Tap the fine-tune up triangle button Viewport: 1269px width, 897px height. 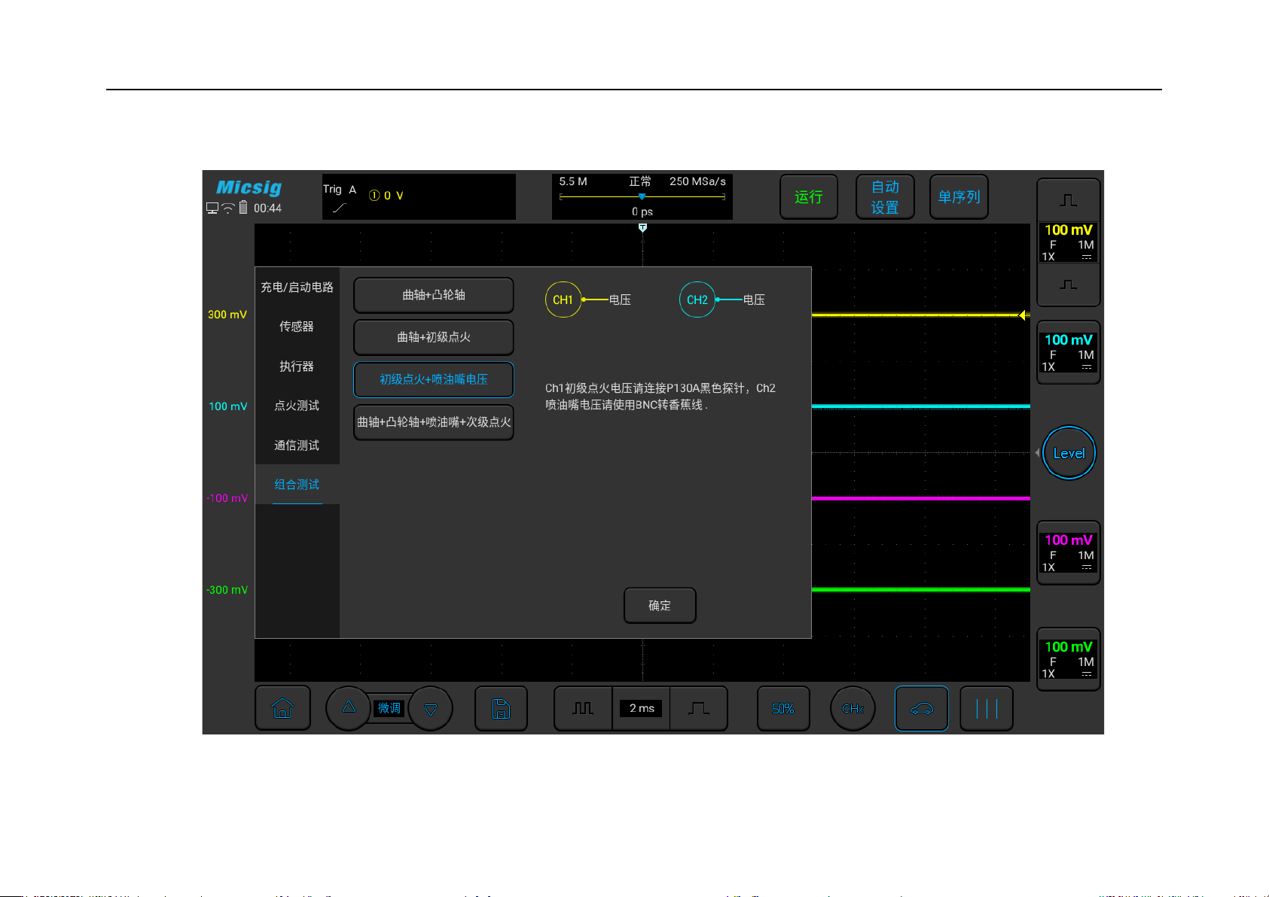[349, 708]
